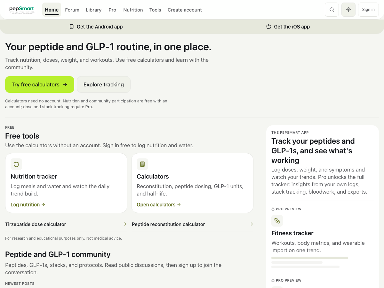Click the research and educational disclaimer text
Viewport: 384px width, 288px height.
click(63, 238)
